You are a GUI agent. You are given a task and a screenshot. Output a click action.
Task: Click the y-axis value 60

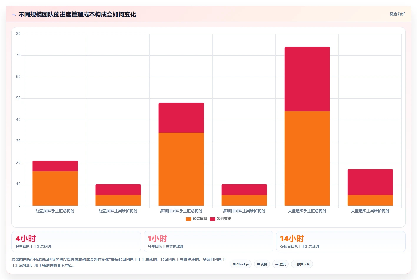pos(18,77)
